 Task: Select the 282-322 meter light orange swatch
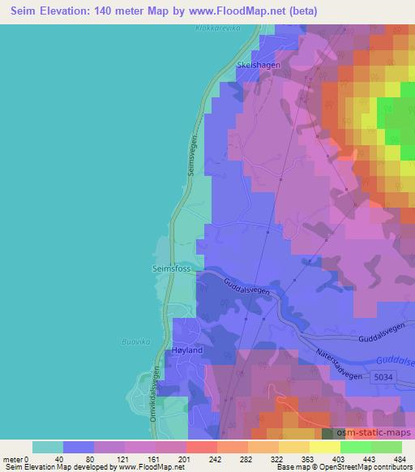263,448
